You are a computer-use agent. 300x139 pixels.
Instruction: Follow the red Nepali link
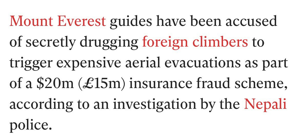(265, 105)
